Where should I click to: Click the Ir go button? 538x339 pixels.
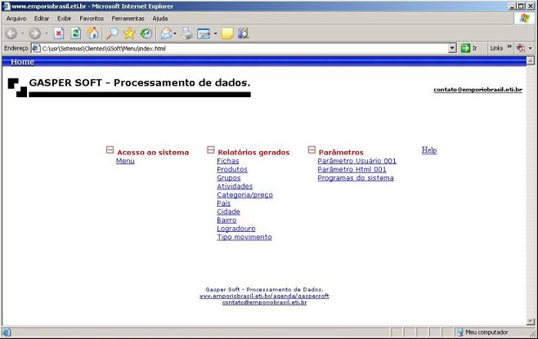coord(469,48)
